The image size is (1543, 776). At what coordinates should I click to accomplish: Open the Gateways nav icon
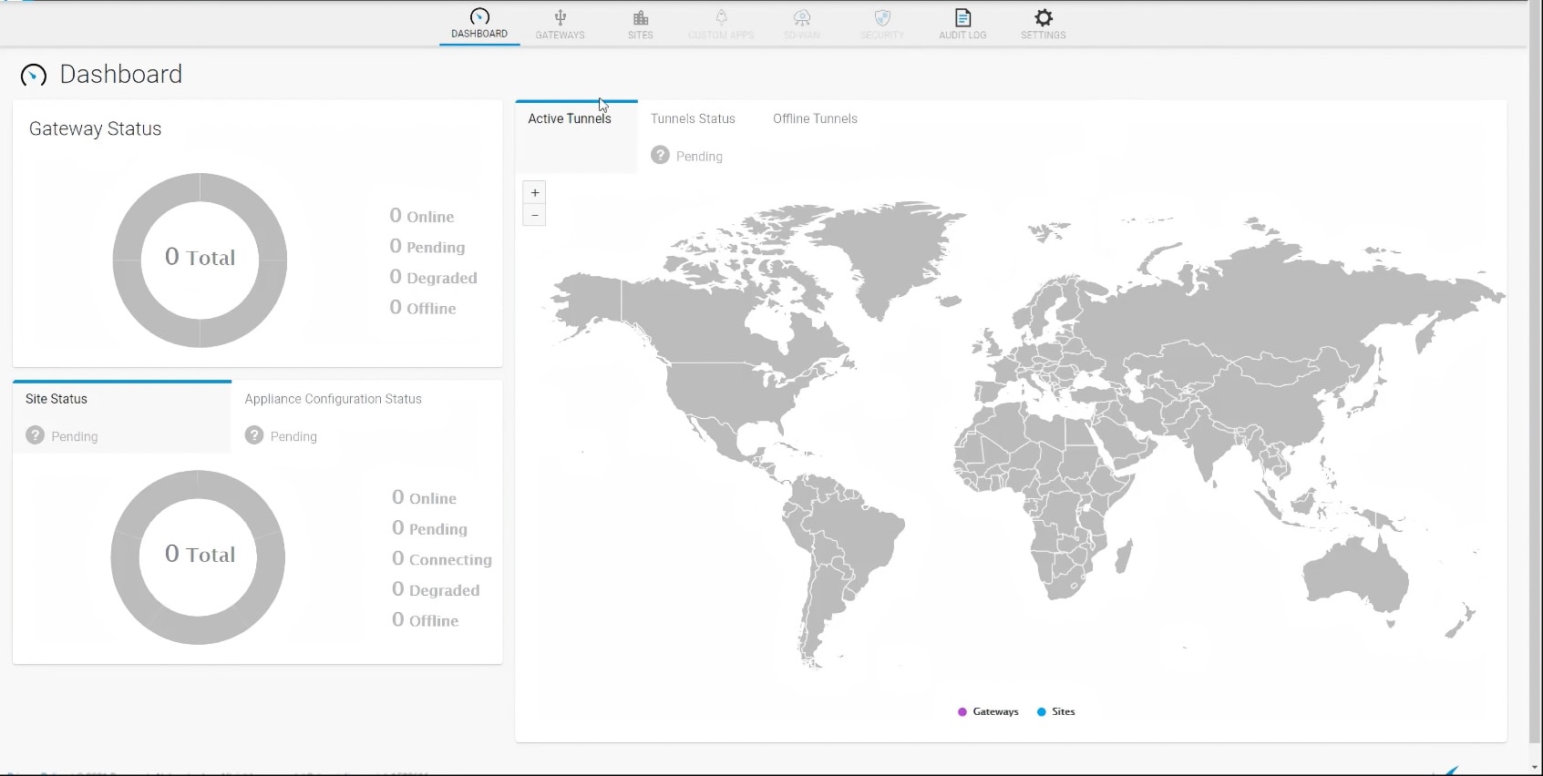(561, 17)
